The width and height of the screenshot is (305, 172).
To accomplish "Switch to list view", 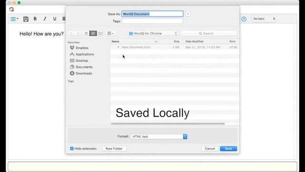I will 93,33.
